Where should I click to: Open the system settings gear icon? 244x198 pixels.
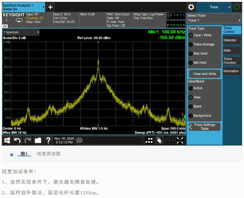[x=191, y=7]
